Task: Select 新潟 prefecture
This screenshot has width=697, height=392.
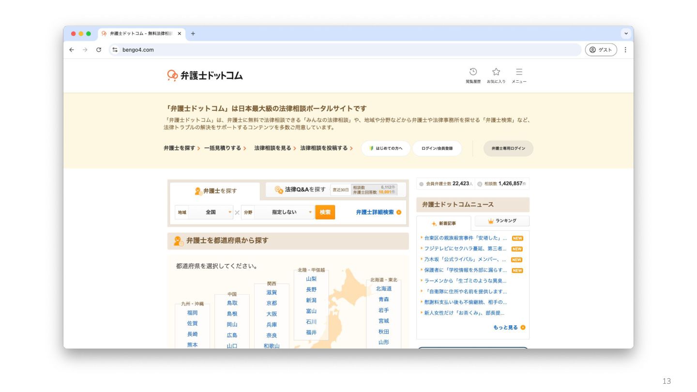Action: point(311,300)
